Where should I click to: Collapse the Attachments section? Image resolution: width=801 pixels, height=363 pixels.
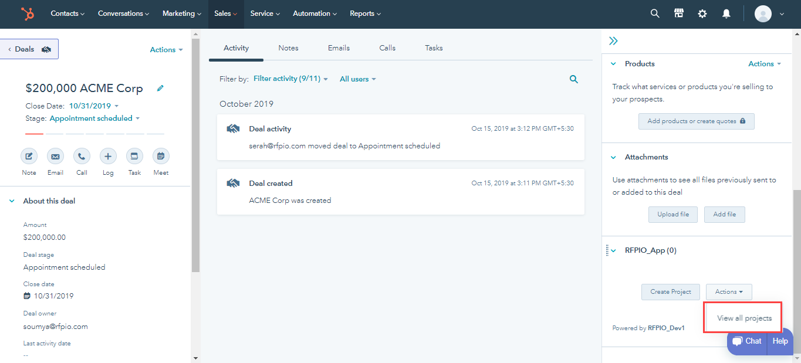point(614,157)
